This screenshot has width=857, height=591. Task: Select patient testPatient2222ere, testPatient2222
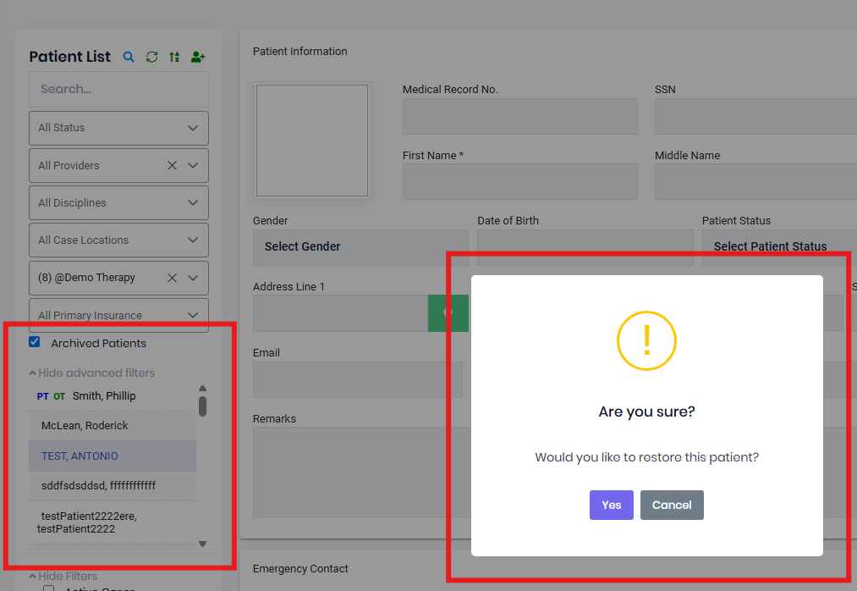112,522
